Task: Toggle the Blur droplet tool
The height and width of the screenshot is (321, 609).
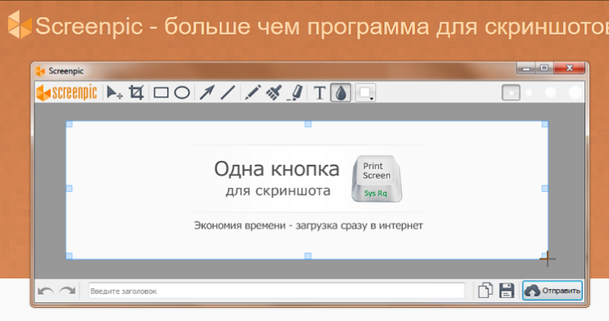Action: pyautogui.click(x=341, y=93)
